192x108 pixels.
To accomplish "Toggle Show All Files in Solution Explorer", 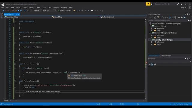I will (175, 17).
